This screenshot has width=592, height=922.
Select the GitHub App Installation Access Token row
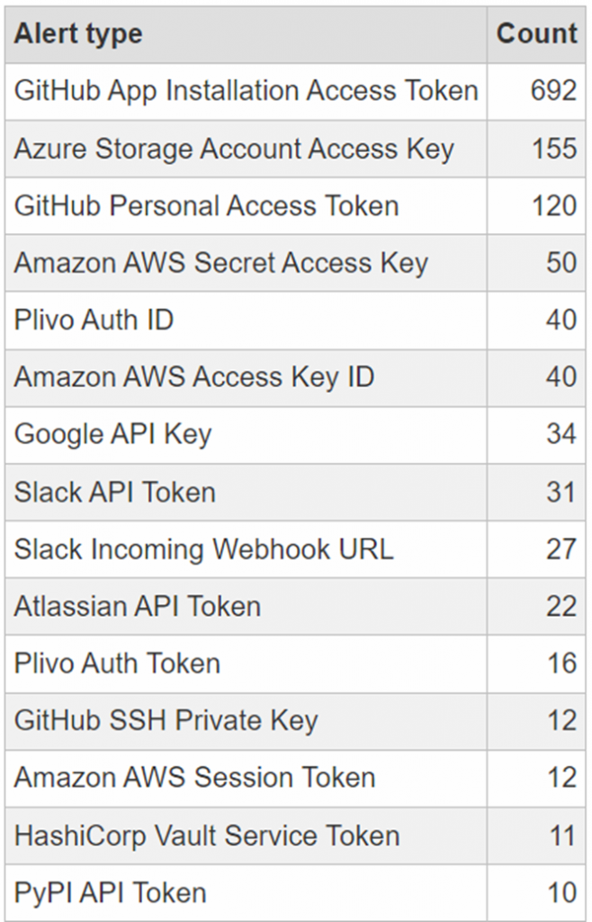[x=246, y=91]
